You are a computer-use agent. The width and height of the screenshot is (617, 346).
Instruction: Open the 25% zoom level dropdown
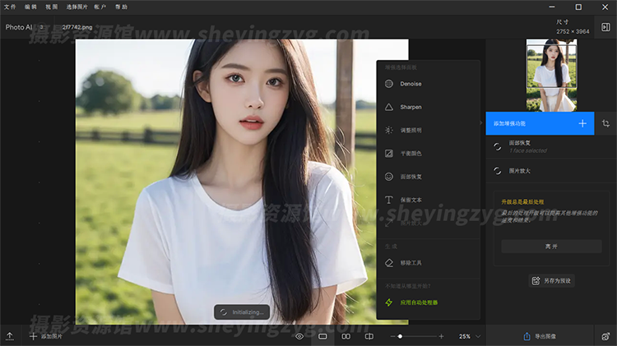click(469, 336)
